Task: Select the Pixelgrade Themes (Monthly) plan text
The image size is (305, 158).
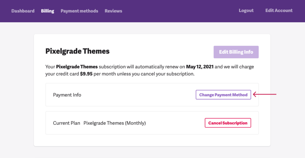Action: pyautogui.click(x=115, y=123)
